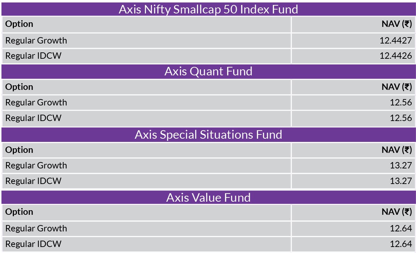Select the 13.27 NAV for Special Situations Regular IDCW
Screen dimensions: 416x253
401,181
